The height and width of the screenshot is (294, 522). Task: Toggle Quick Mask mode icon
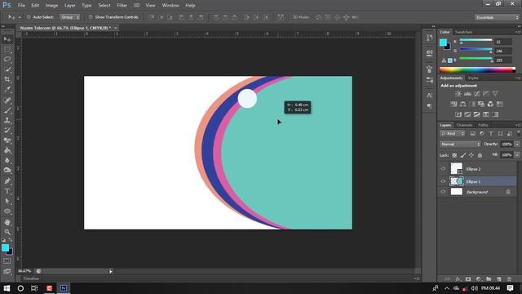(7, 261)
